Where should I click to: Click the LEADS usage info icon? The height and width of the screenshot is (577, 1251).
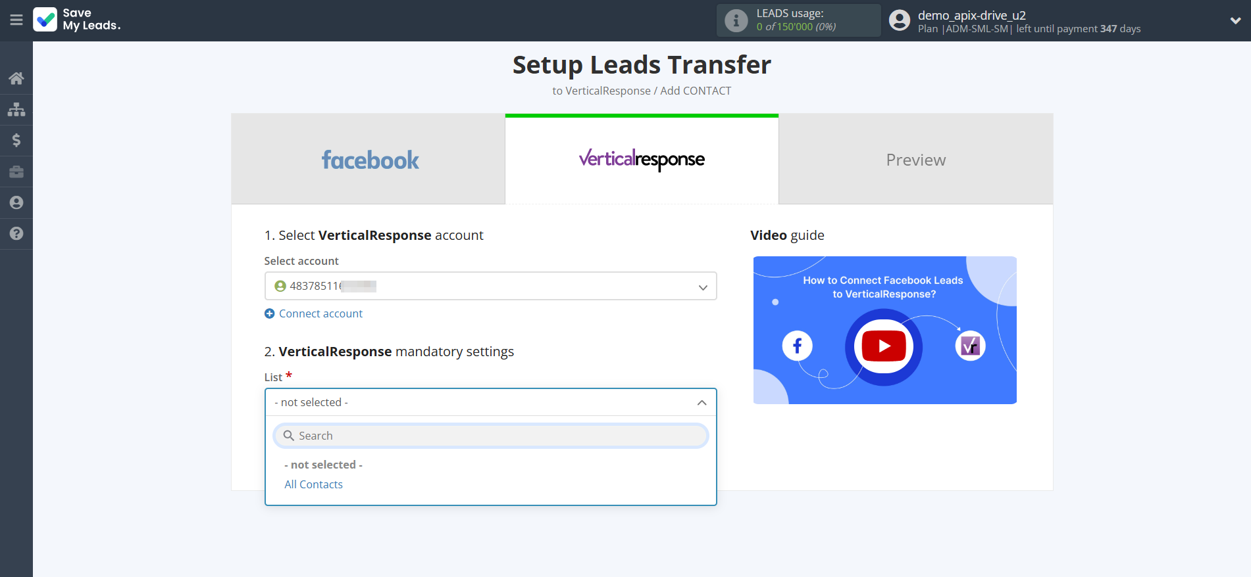[x=736, y=20]
